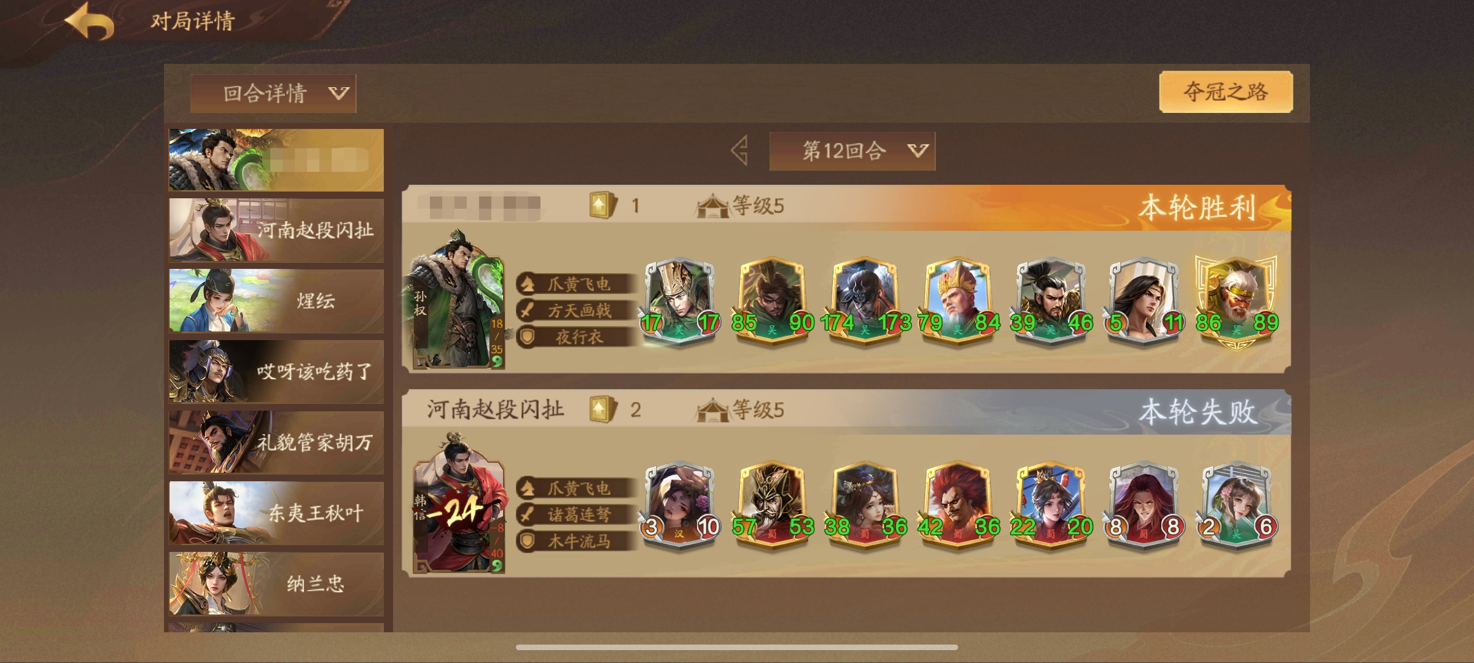Screen dimensions: 1474x663
Task: Open the 夺冠之路 button
Action: pos(1226,92)
